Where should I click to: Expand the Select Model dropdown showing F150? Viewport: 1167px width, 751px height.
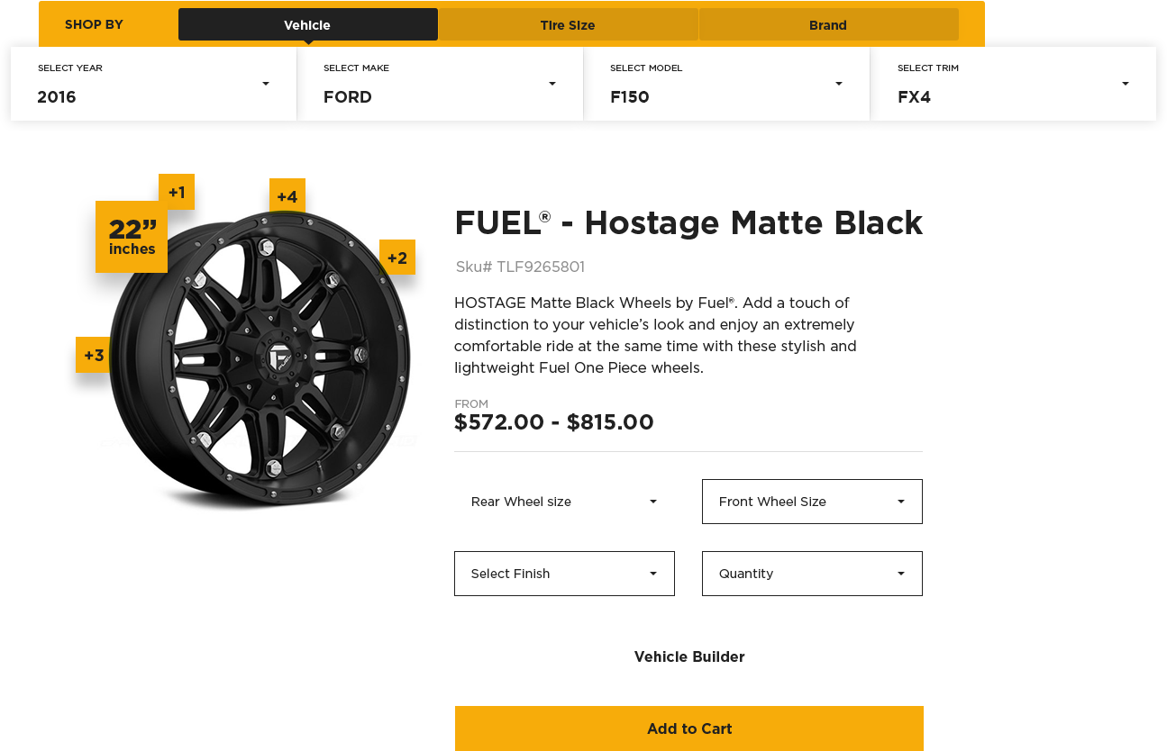726,84
